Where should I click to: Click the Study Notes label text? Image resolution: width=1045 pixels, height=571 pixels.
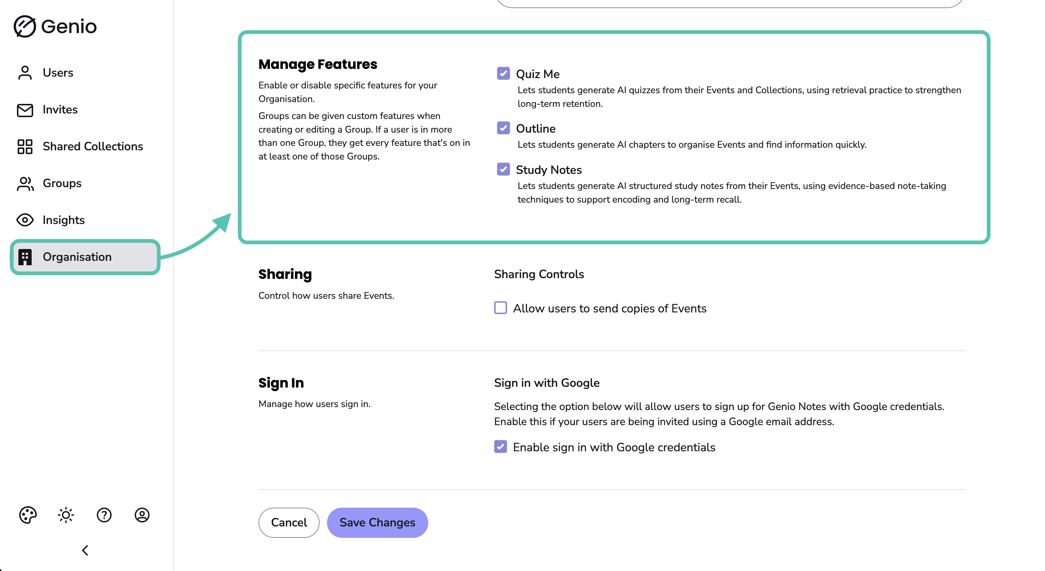click(549, 170)
